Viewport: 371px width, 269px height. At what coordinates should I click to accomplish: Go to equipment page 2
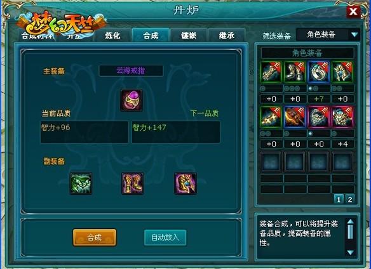pyautogui.click(x=349, y=199)
